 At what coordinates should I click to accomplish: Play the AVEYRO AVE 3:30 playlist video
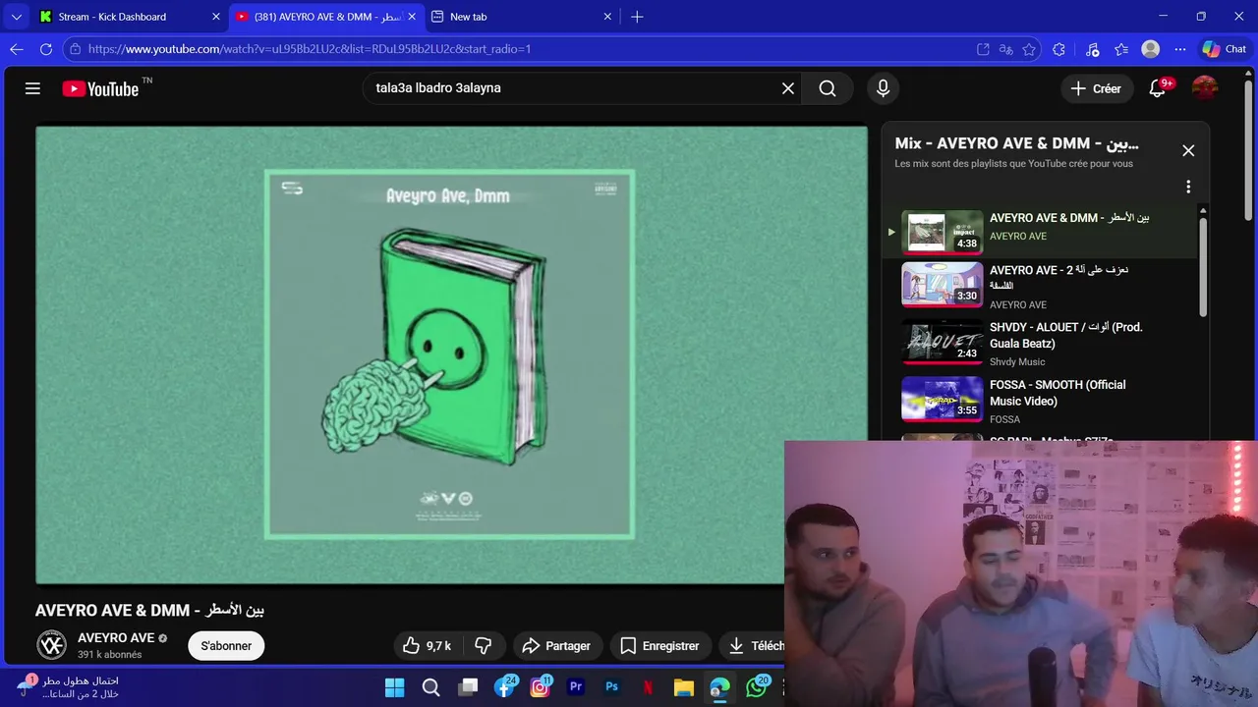(x=942, y=285)
